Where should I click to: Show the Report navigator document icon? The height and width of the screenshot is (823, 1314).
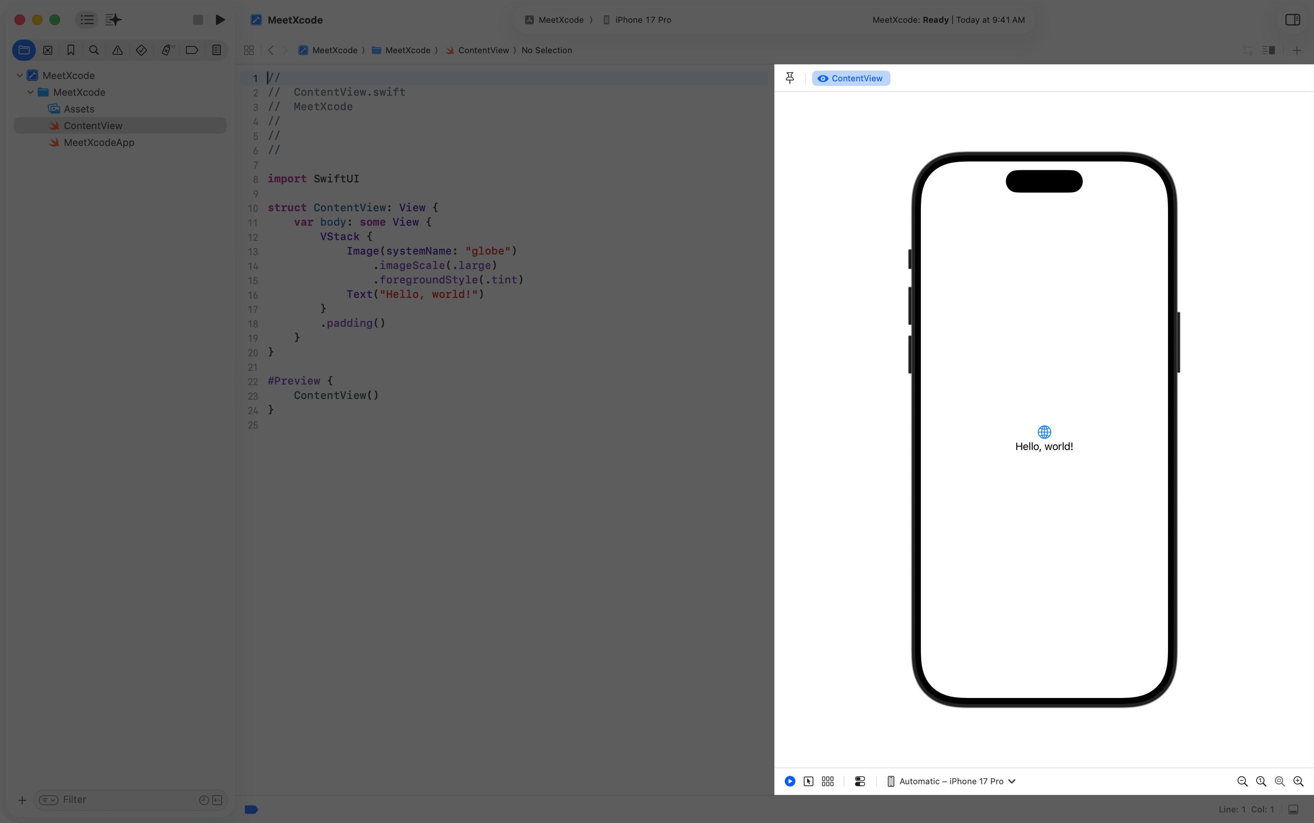(216, 50)
